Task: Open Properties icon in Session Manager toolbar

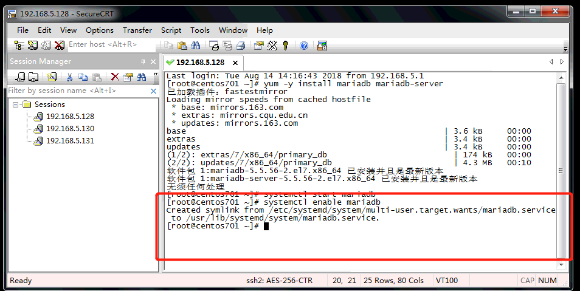Action: (x=128, y=77)
